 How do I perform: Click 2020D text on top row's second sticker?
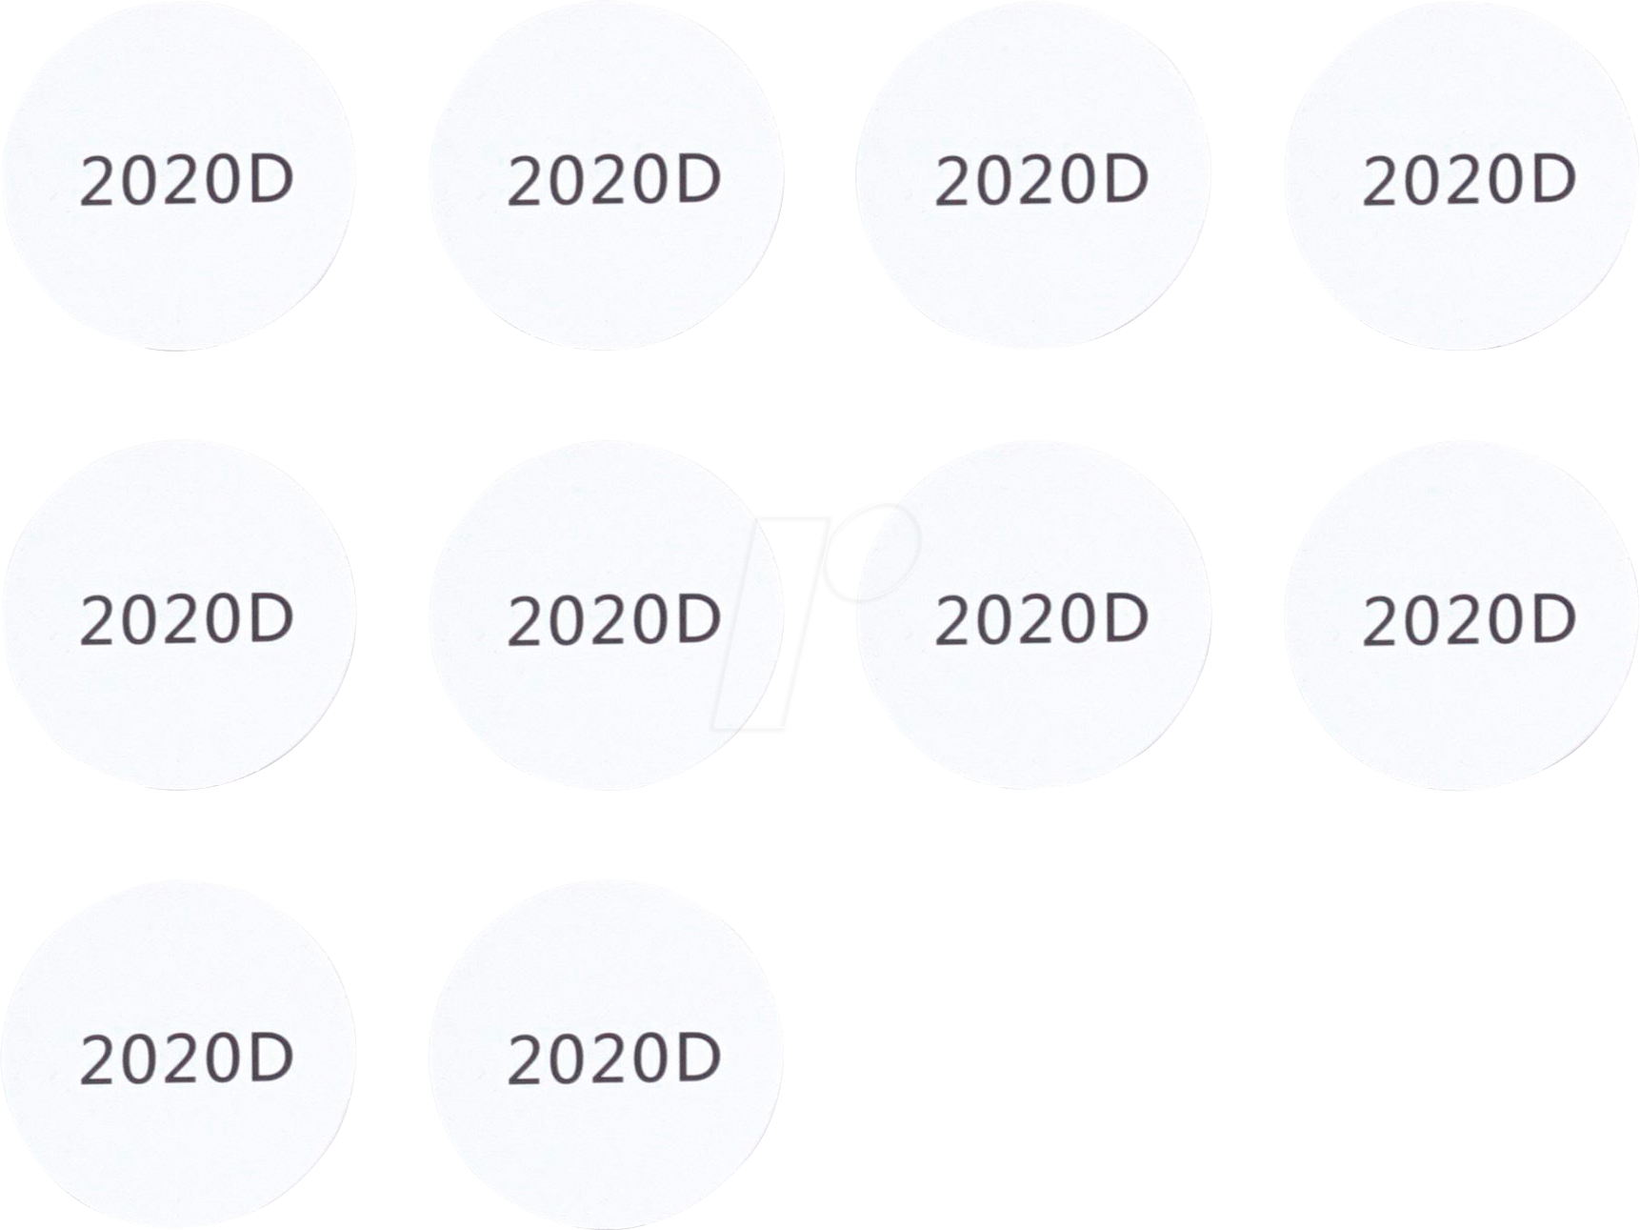(x=614, y=181)
